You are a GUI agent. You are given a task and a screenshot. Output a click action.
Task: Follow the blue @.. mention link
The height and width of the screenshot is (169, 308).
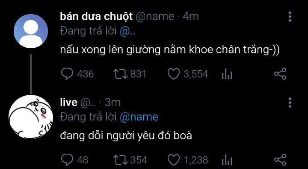[x=127, y=31]
